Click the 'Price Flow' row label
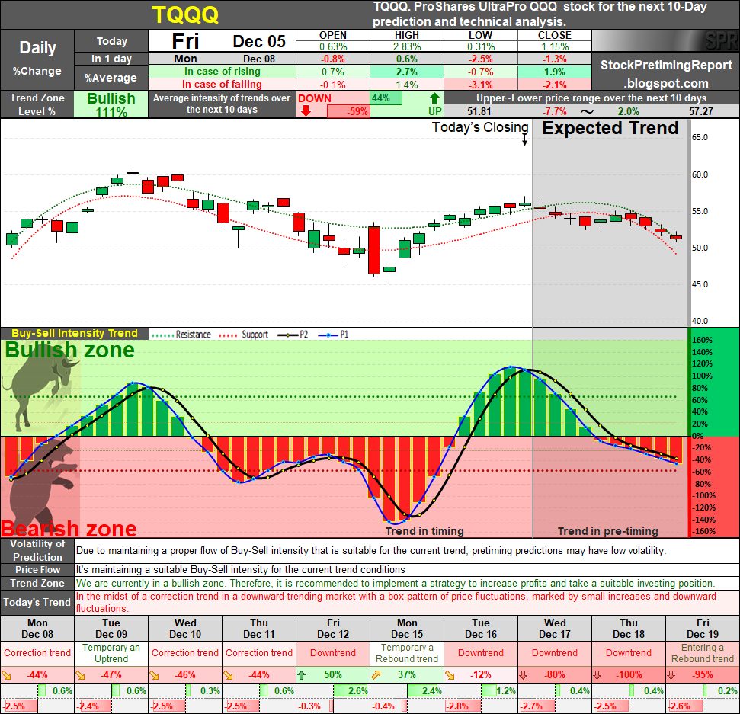This screenshot has width=740, height=714. click(x=37, y=569)
